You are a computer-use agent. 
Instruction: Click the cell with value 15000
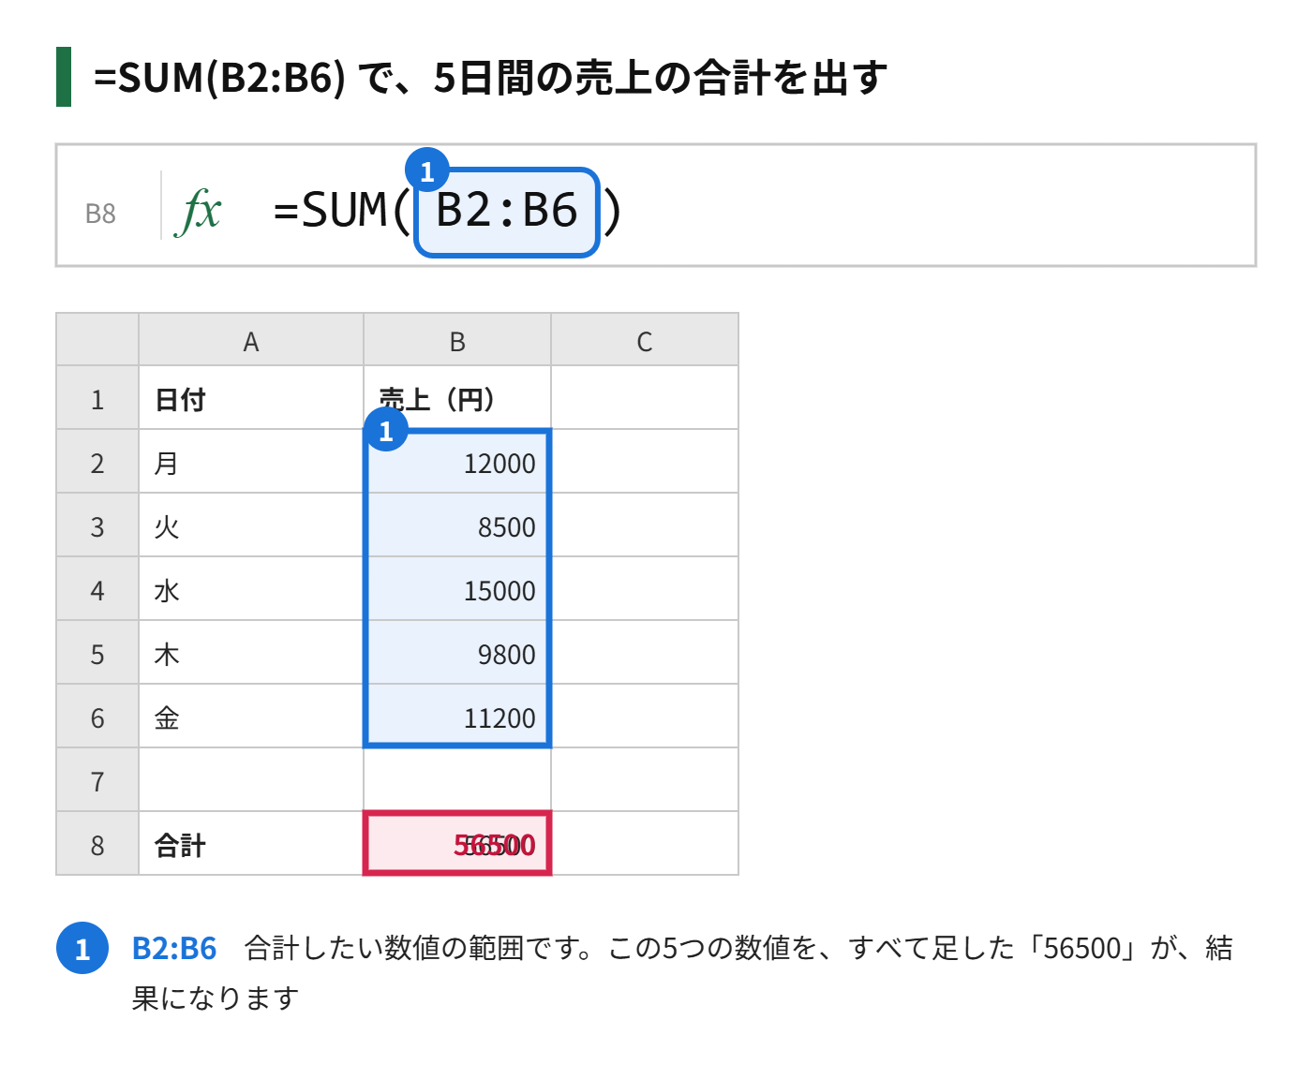pyautogui.click(x=457, y=589)
